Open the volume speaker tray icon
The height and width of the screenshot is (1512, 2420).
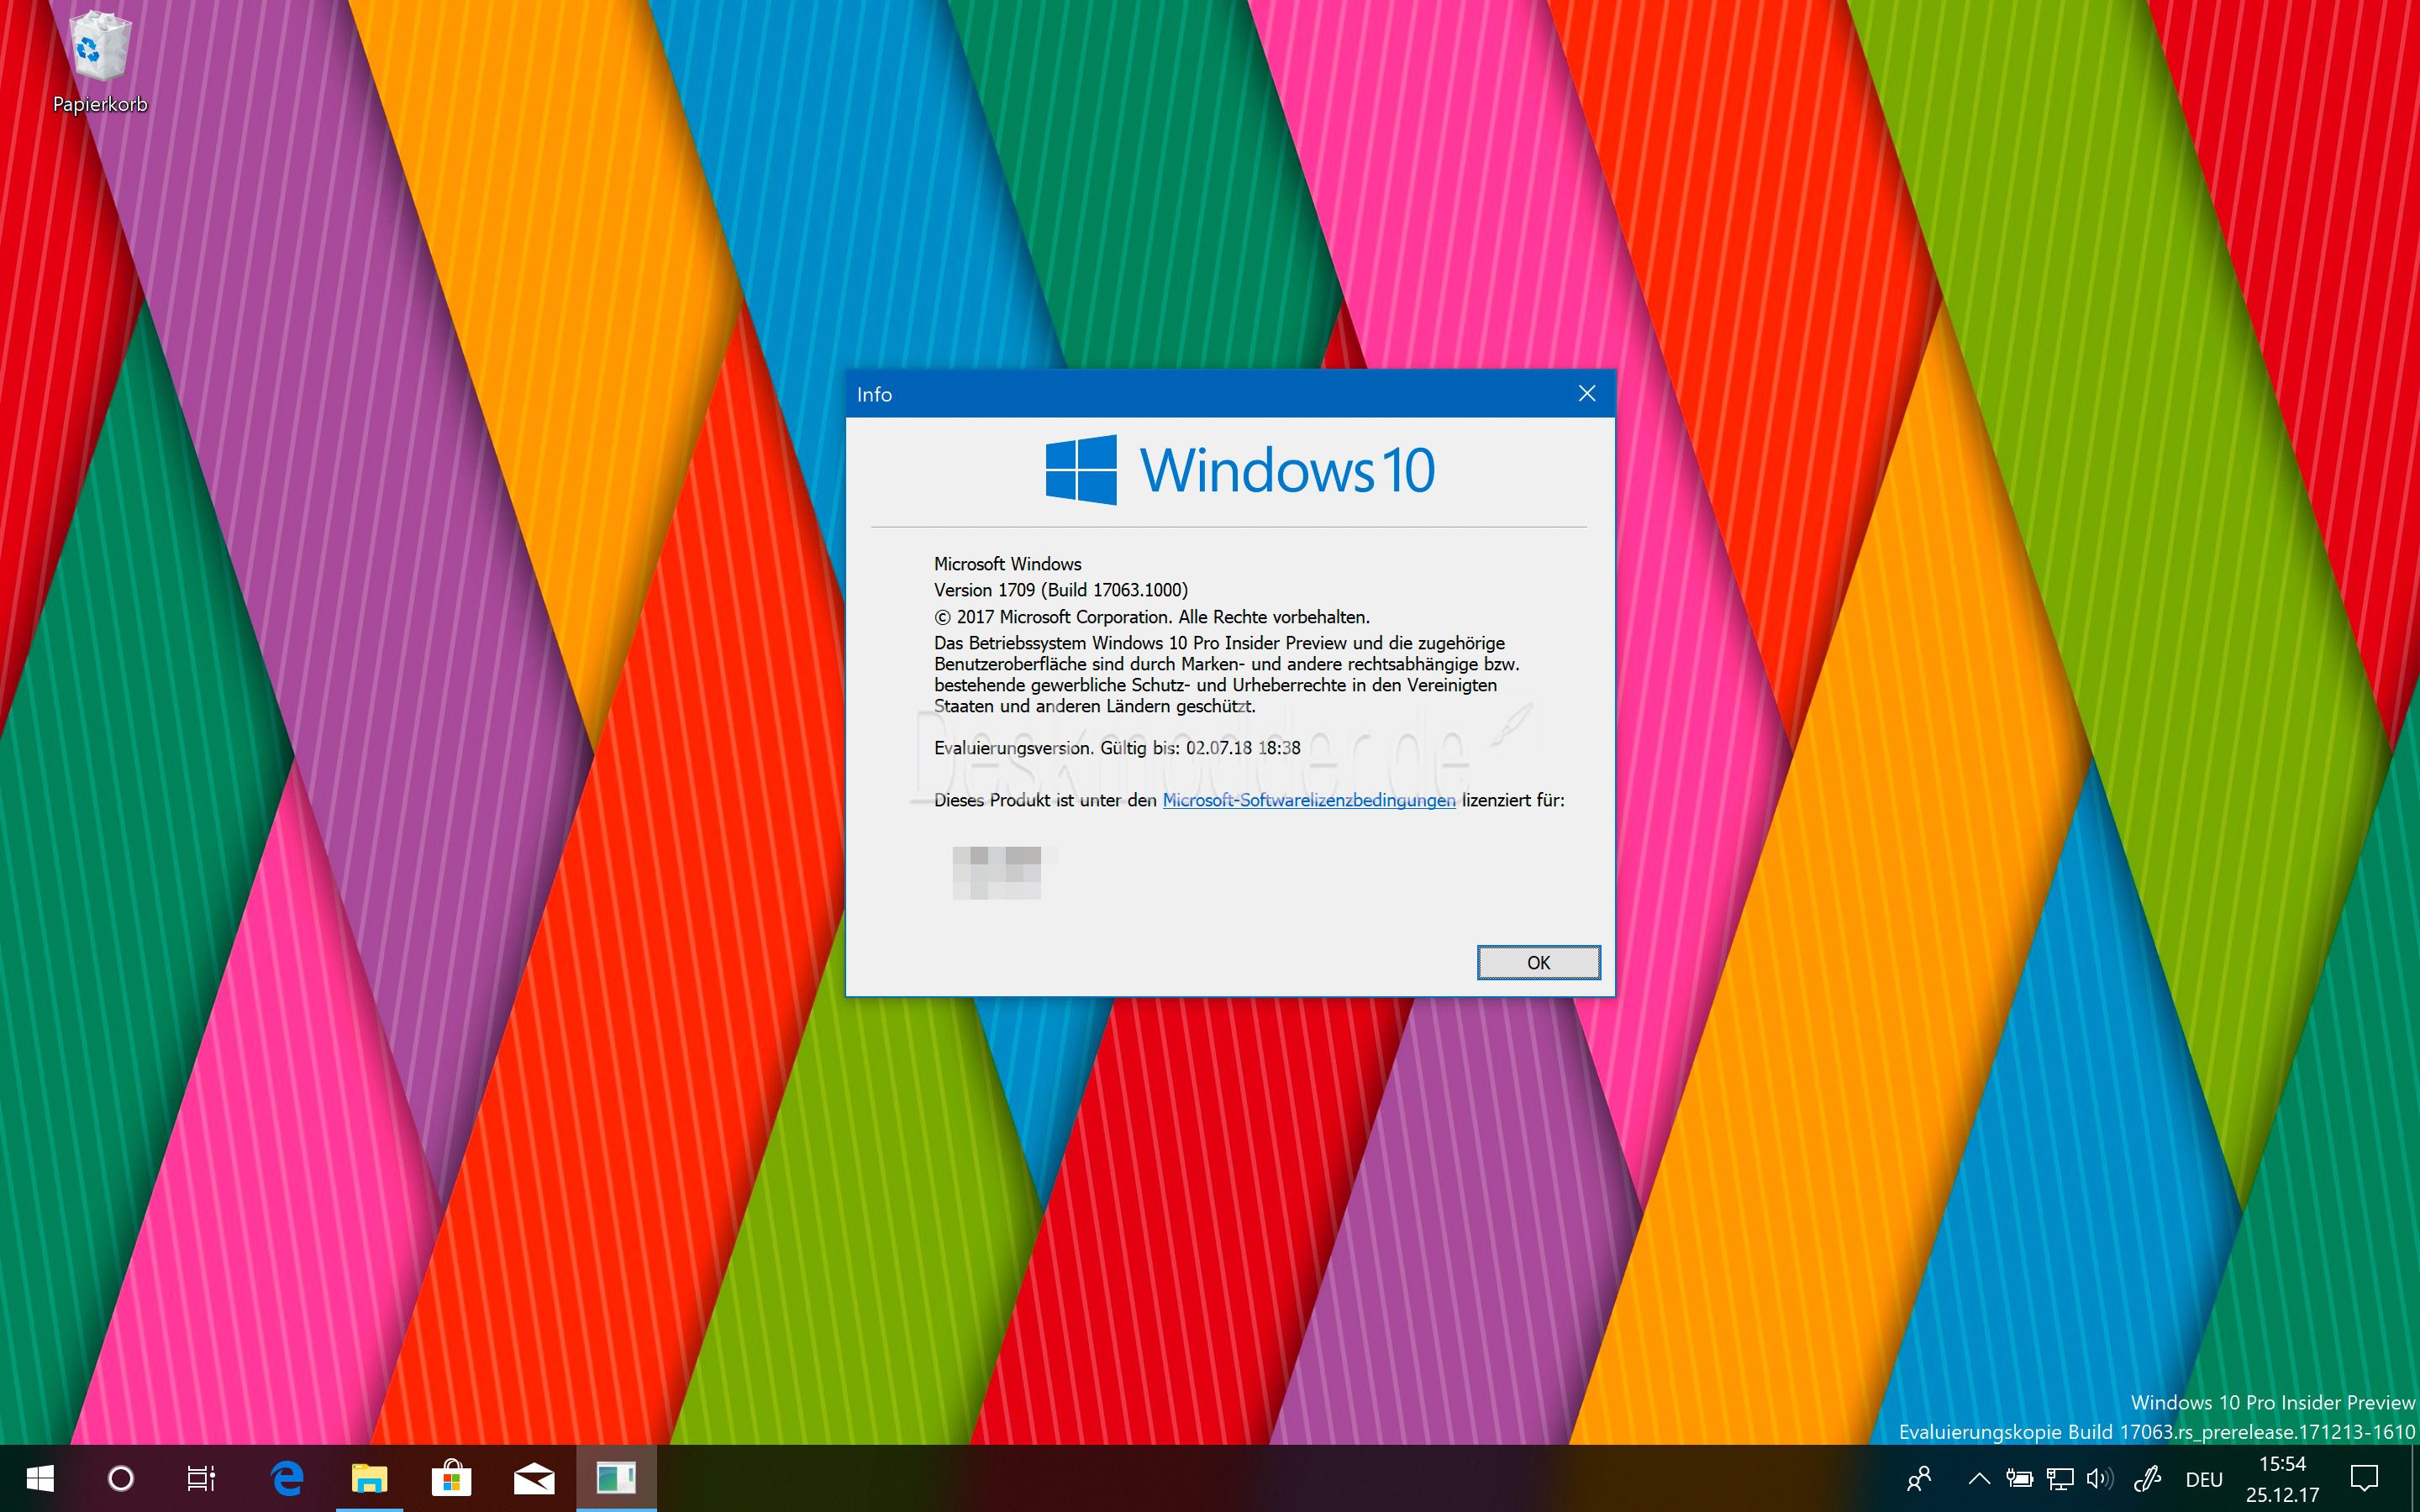click(x=2100, y=1478)
